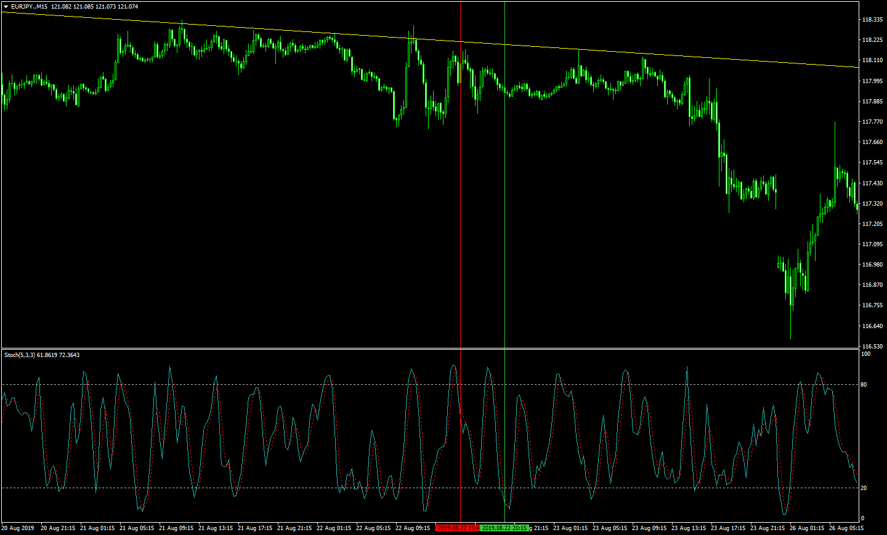Screen dimensions: 887x535
Task: Click the 118.335 price on the scale
Action: (x=872, y=20)
